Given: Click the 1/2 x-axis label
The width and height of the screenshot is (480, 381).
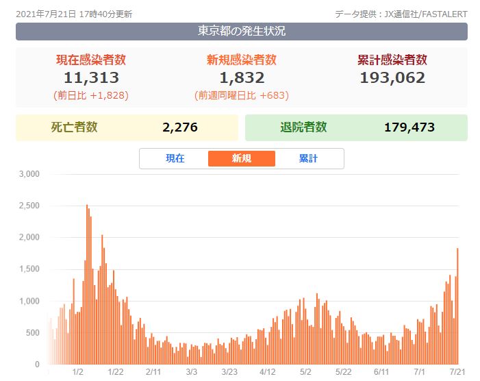Looking at the screenshot, I should pos(78,372).
